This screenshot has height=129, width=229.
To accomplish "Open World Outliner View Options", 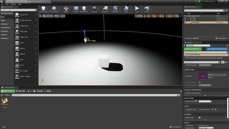I will point(221,38).
